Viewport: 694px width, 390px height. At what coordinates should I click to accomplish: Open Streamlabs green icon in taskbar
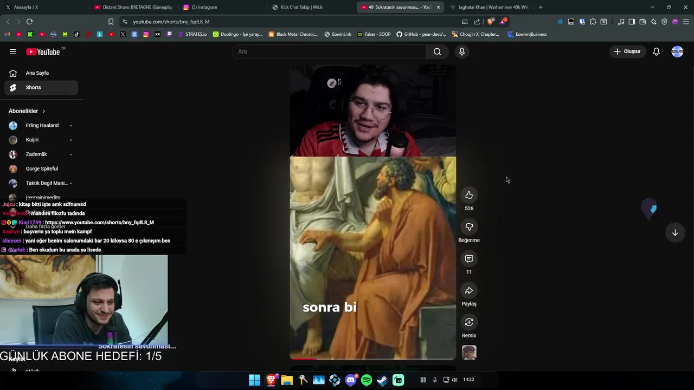399,380
